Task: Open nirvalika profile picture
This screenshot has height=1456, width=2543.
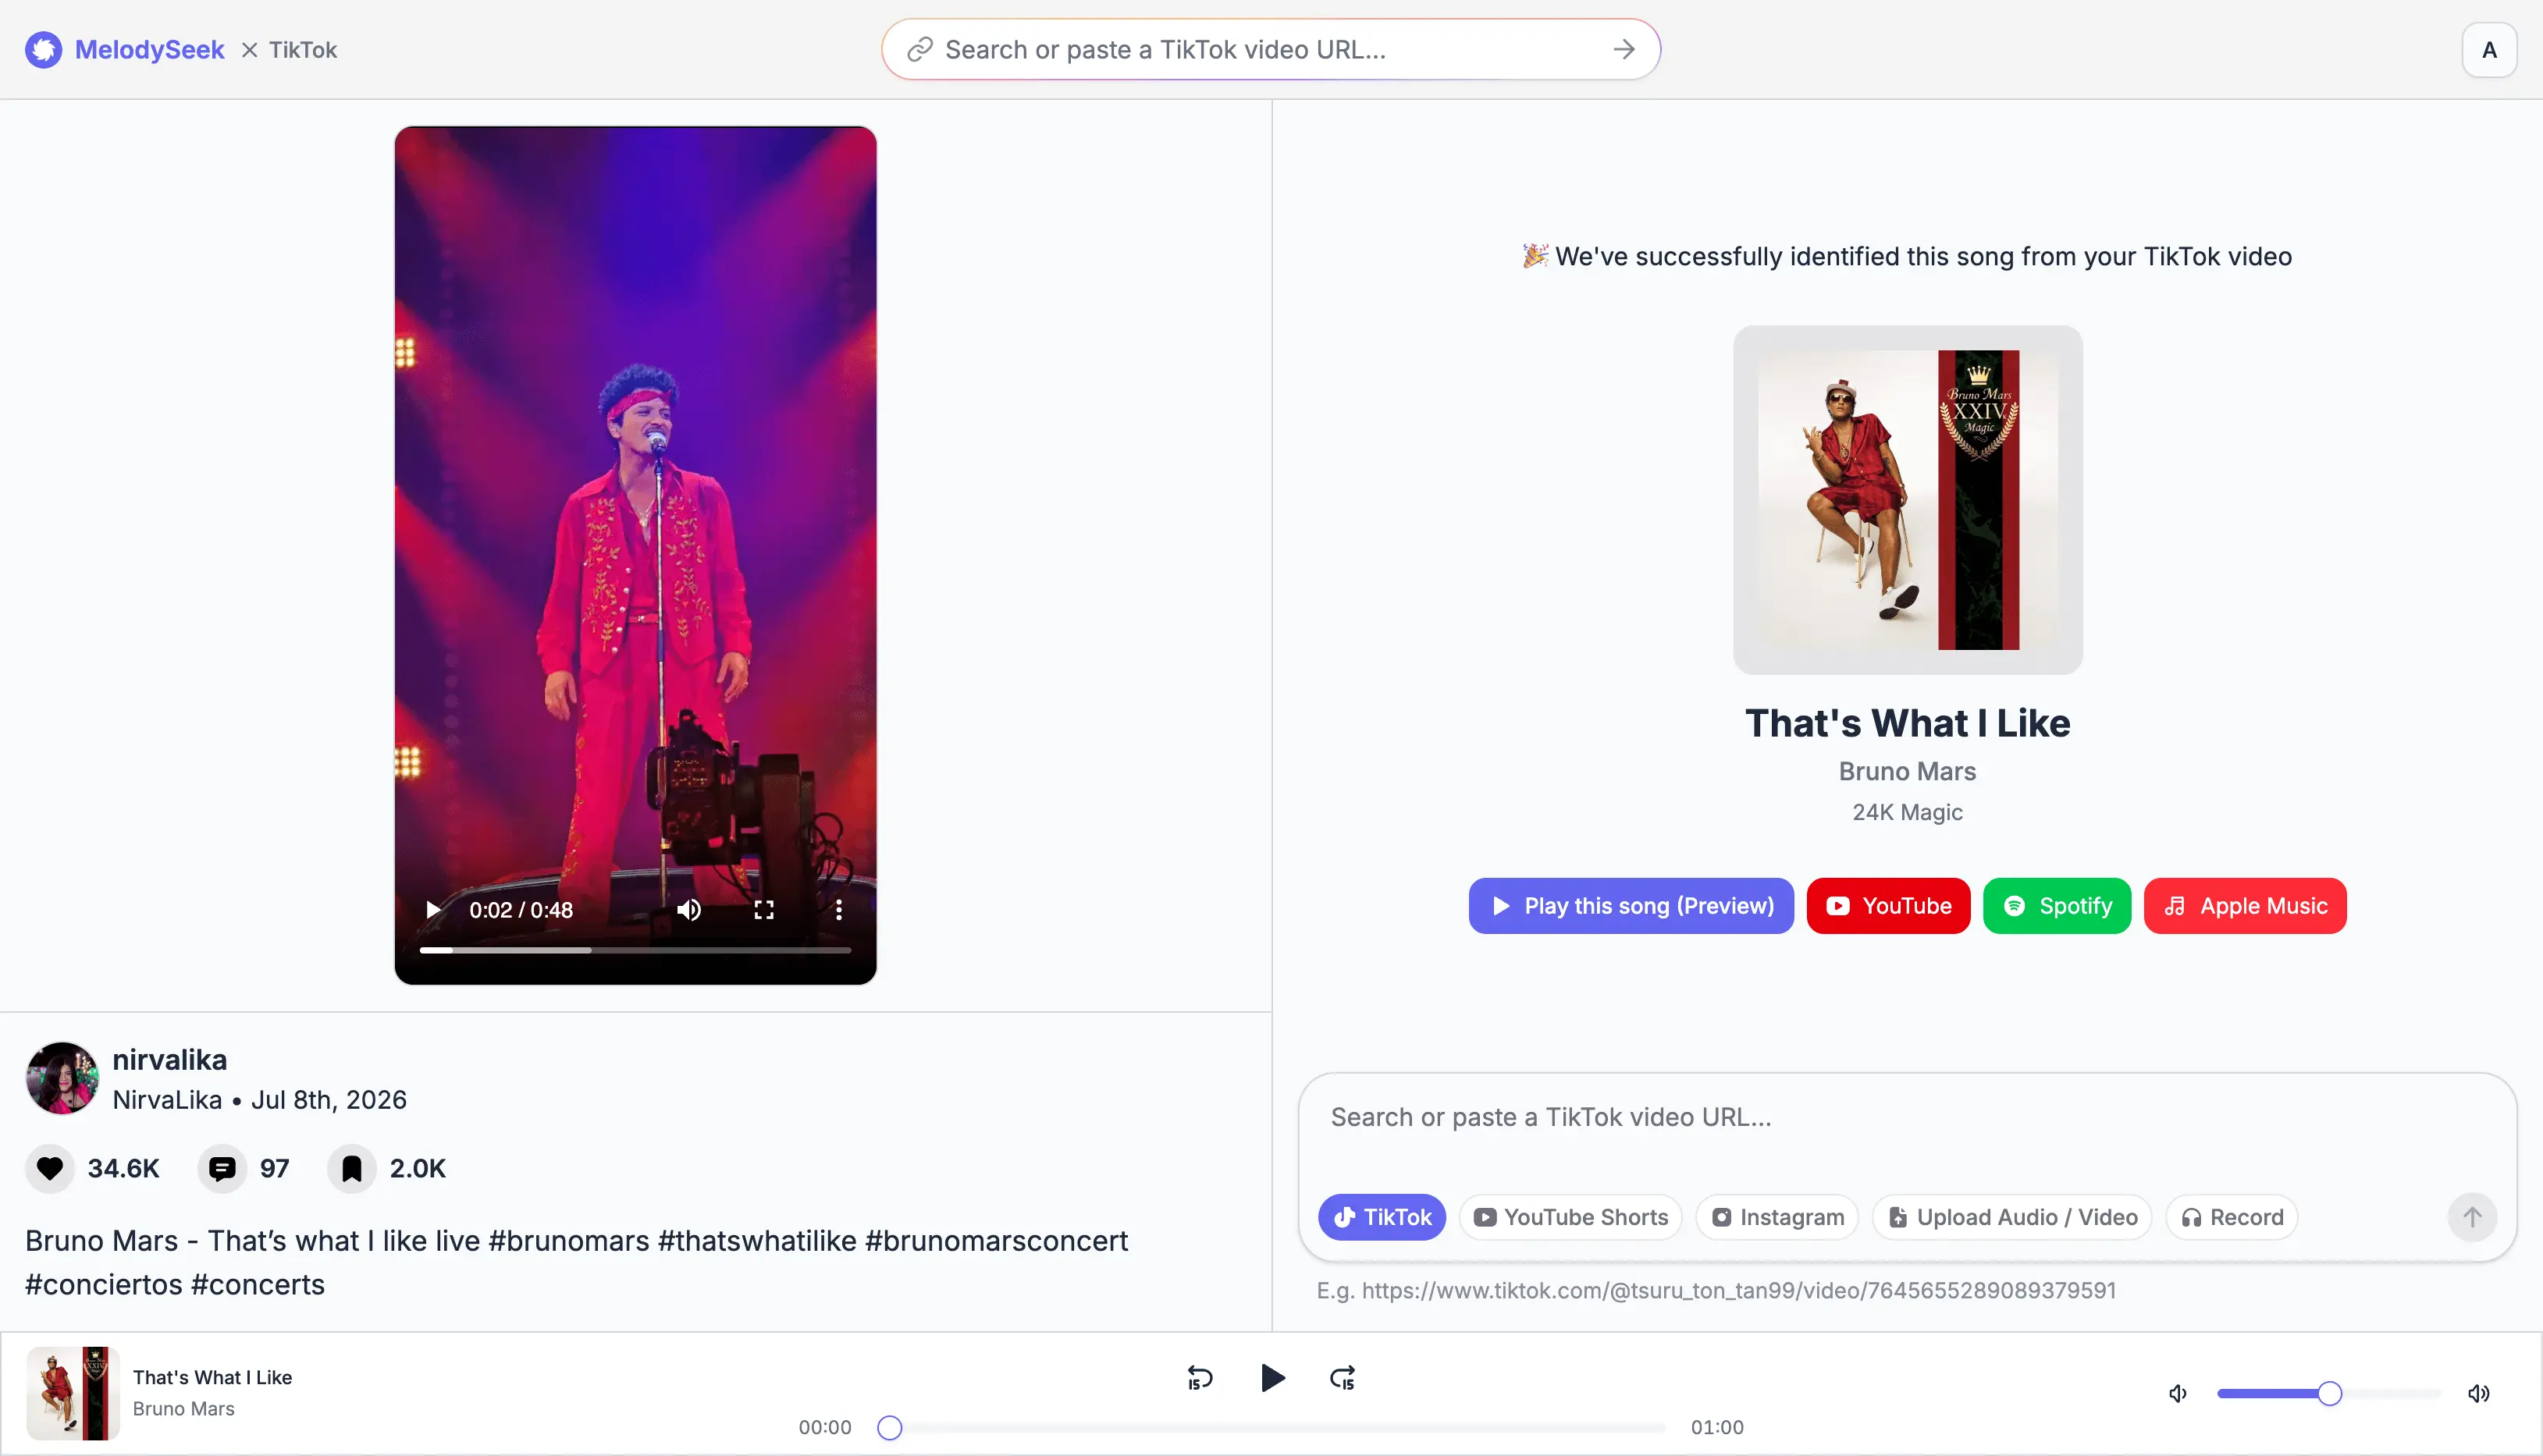Action: (62, 1078)
